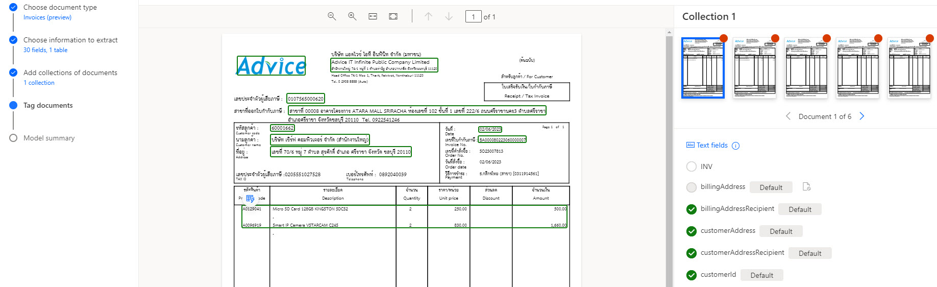The height and width of the screenshot is (287, 937).
Task: Select the billingAddress field circle
Action: pyautogui.click(x=692, y=187)
